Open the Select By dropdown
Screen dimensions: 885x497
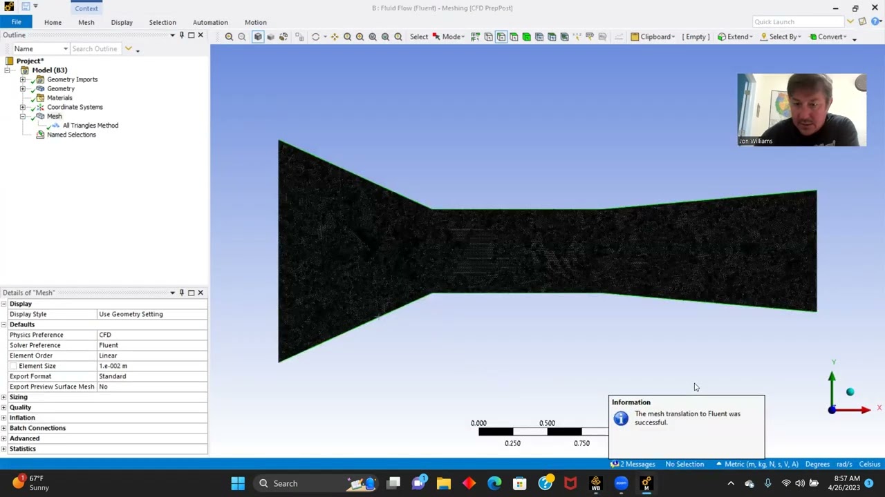point(780,37)
